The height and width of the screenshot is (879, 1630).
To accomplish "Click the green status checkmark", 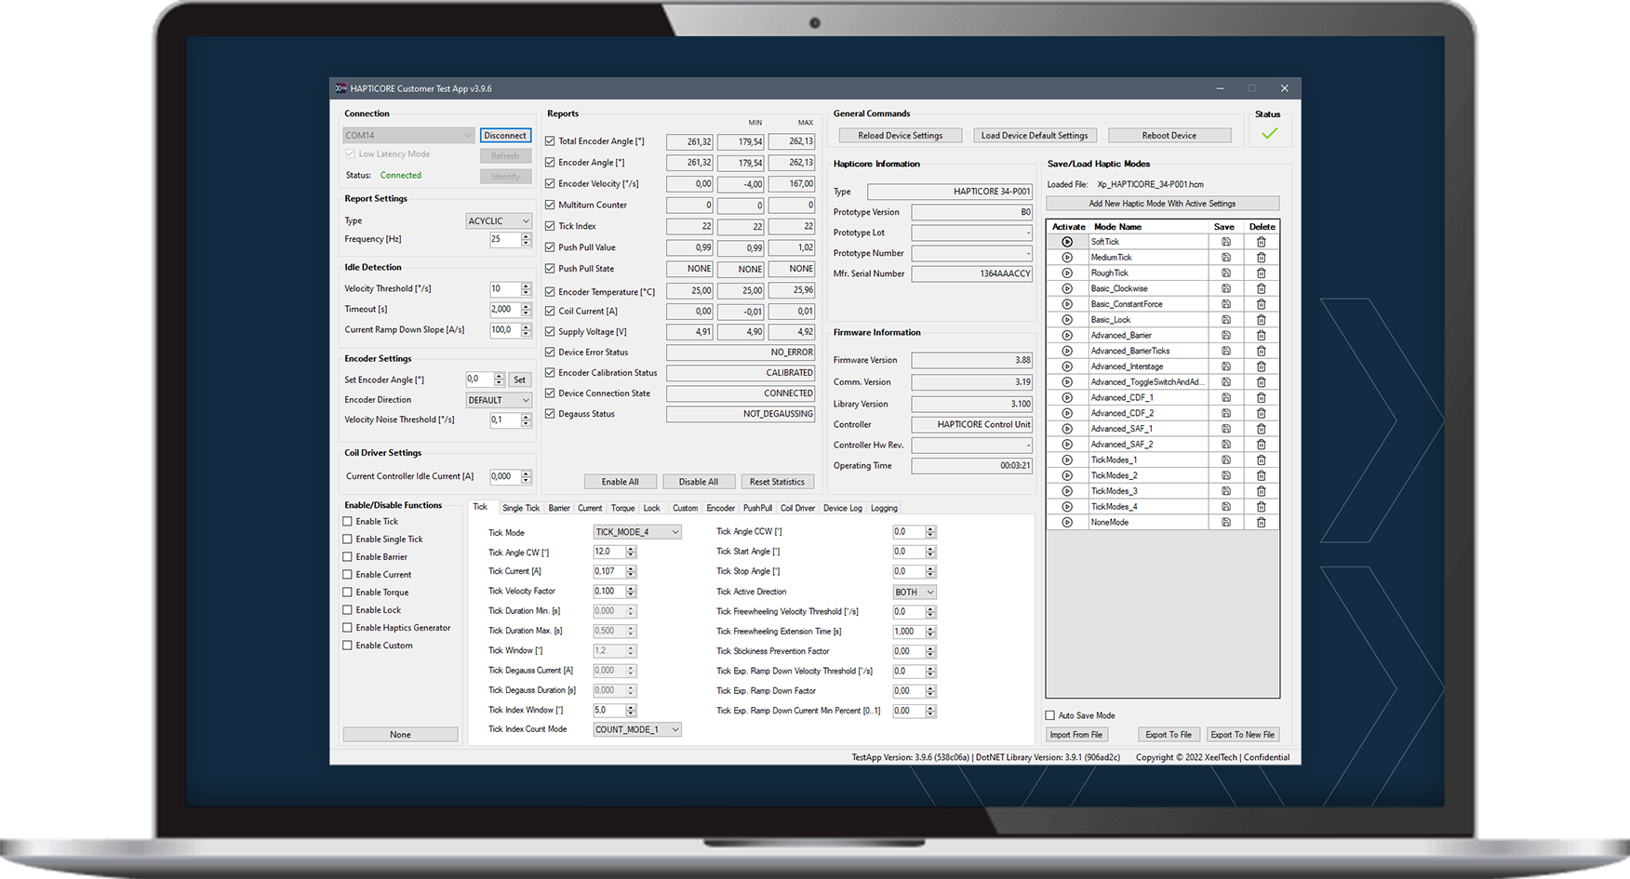I will coord(1269,134).
